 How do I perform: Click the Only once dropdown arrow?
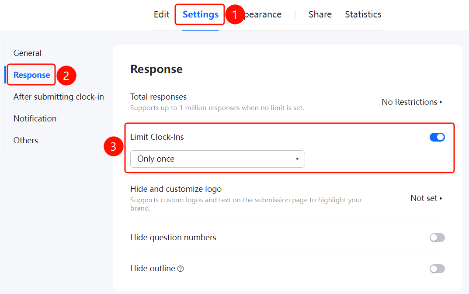(297, 159)
